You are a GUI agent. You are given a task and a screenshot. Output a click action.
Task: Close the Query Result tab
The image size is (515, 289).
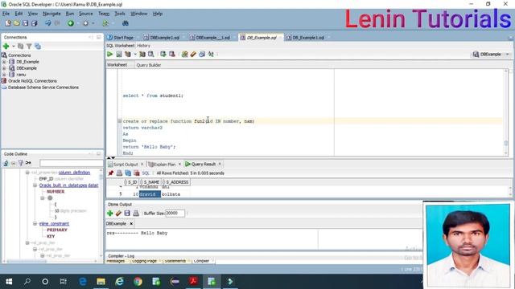pyautogui.click(x=220, y=164)
